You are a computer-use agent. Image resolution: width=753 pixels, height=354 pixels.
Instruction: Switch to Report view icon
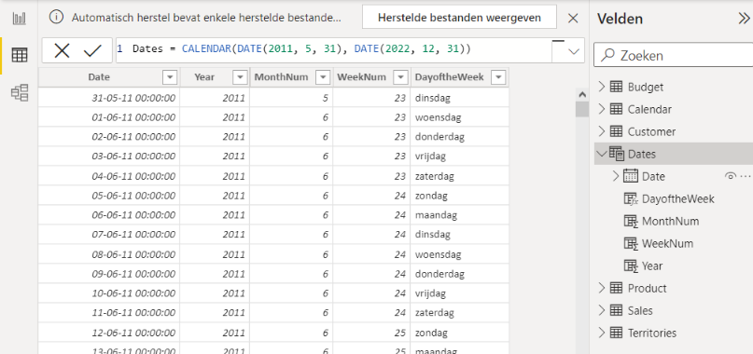pyautogui.click(x=20, y=19)
